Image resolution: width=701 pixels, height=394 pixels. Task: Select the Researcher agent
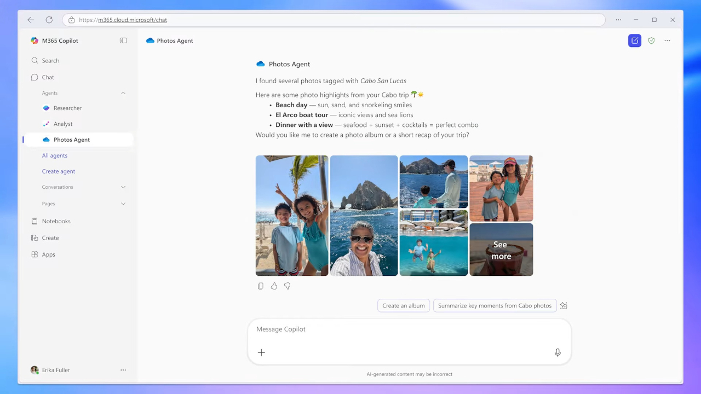[x=67, y=108]
